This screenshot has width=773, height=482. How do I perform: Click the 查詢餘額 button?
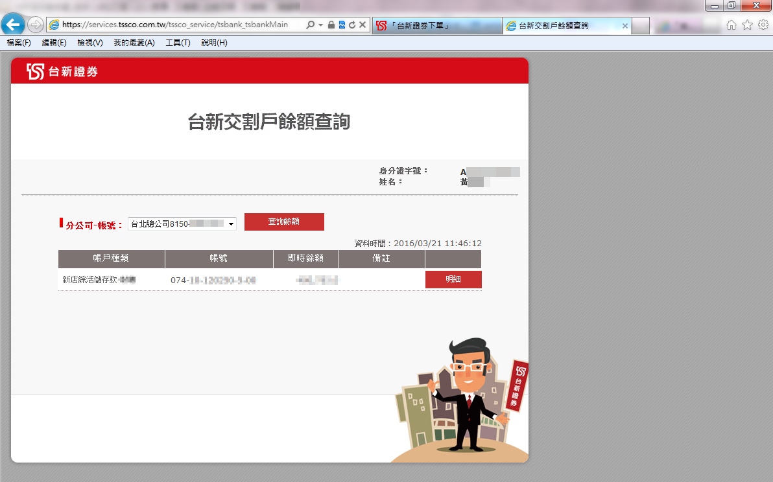(284, 222)
